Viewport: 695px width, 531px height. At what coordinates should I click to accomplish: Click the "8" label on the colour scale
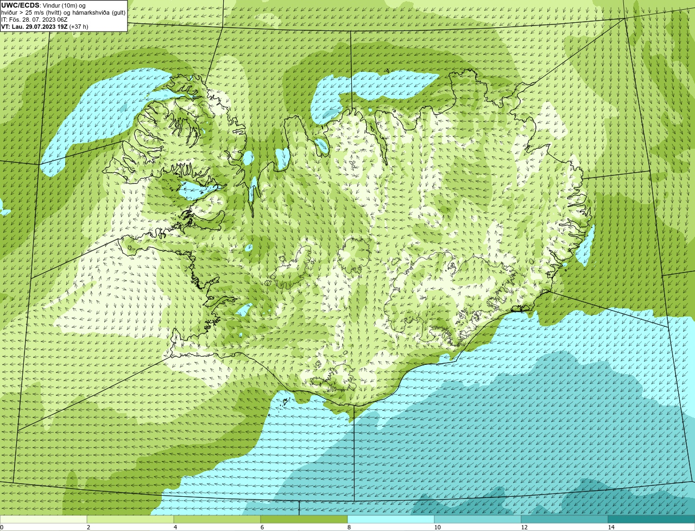[x=349, y=527]
